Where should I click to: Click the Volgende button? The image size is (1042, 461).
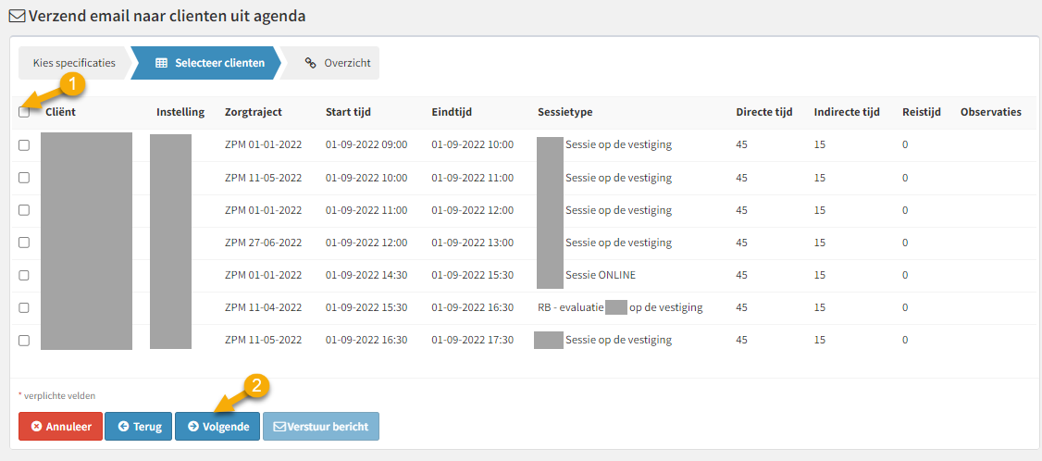tap(217, 427)
